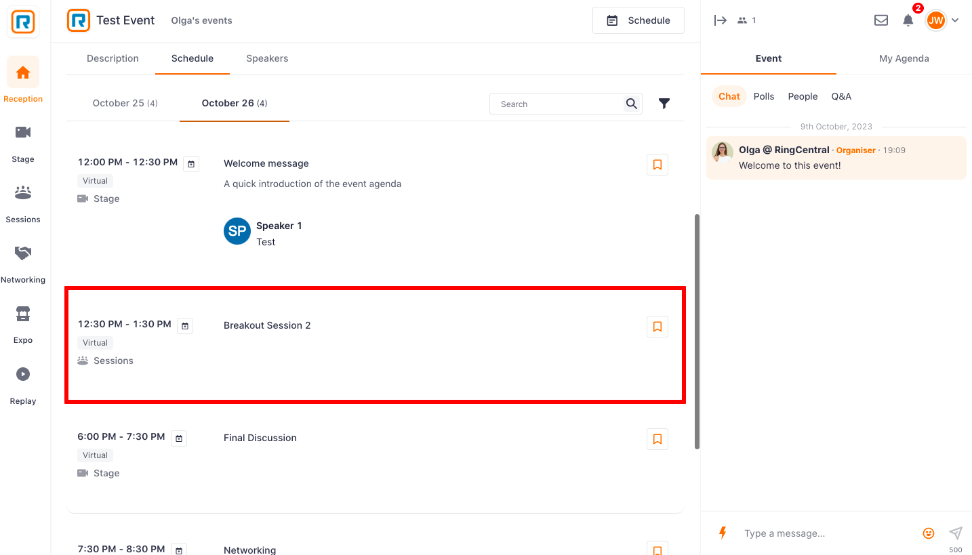Click the Welcome to this event! message

[x=790, y=165]
